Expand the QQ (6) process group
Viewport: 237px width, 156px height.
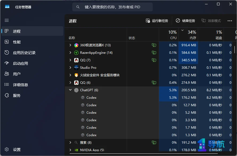click(70, 82)
